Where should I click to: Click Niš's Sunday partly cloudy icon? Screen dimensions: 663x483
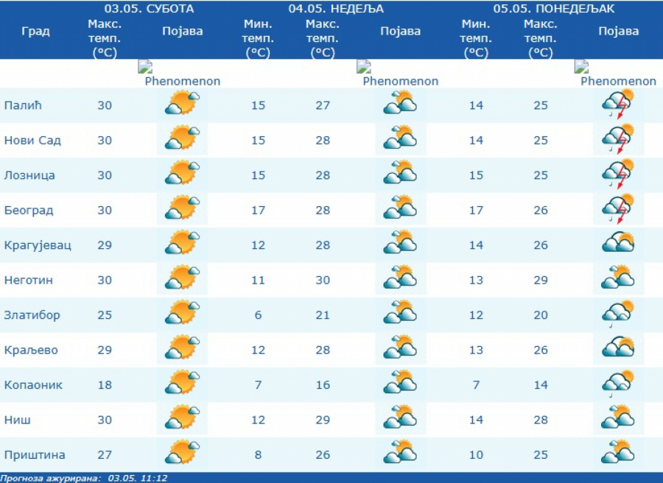pos(400,419)
